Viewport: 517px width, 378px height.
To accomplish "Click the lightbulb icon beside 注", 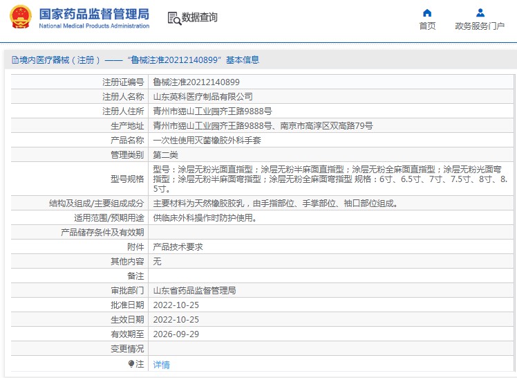I will [131, 363].
